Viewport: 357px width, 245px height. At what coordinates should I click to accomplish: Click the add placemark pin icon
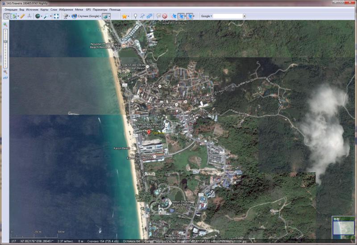[x=135, y=16]
